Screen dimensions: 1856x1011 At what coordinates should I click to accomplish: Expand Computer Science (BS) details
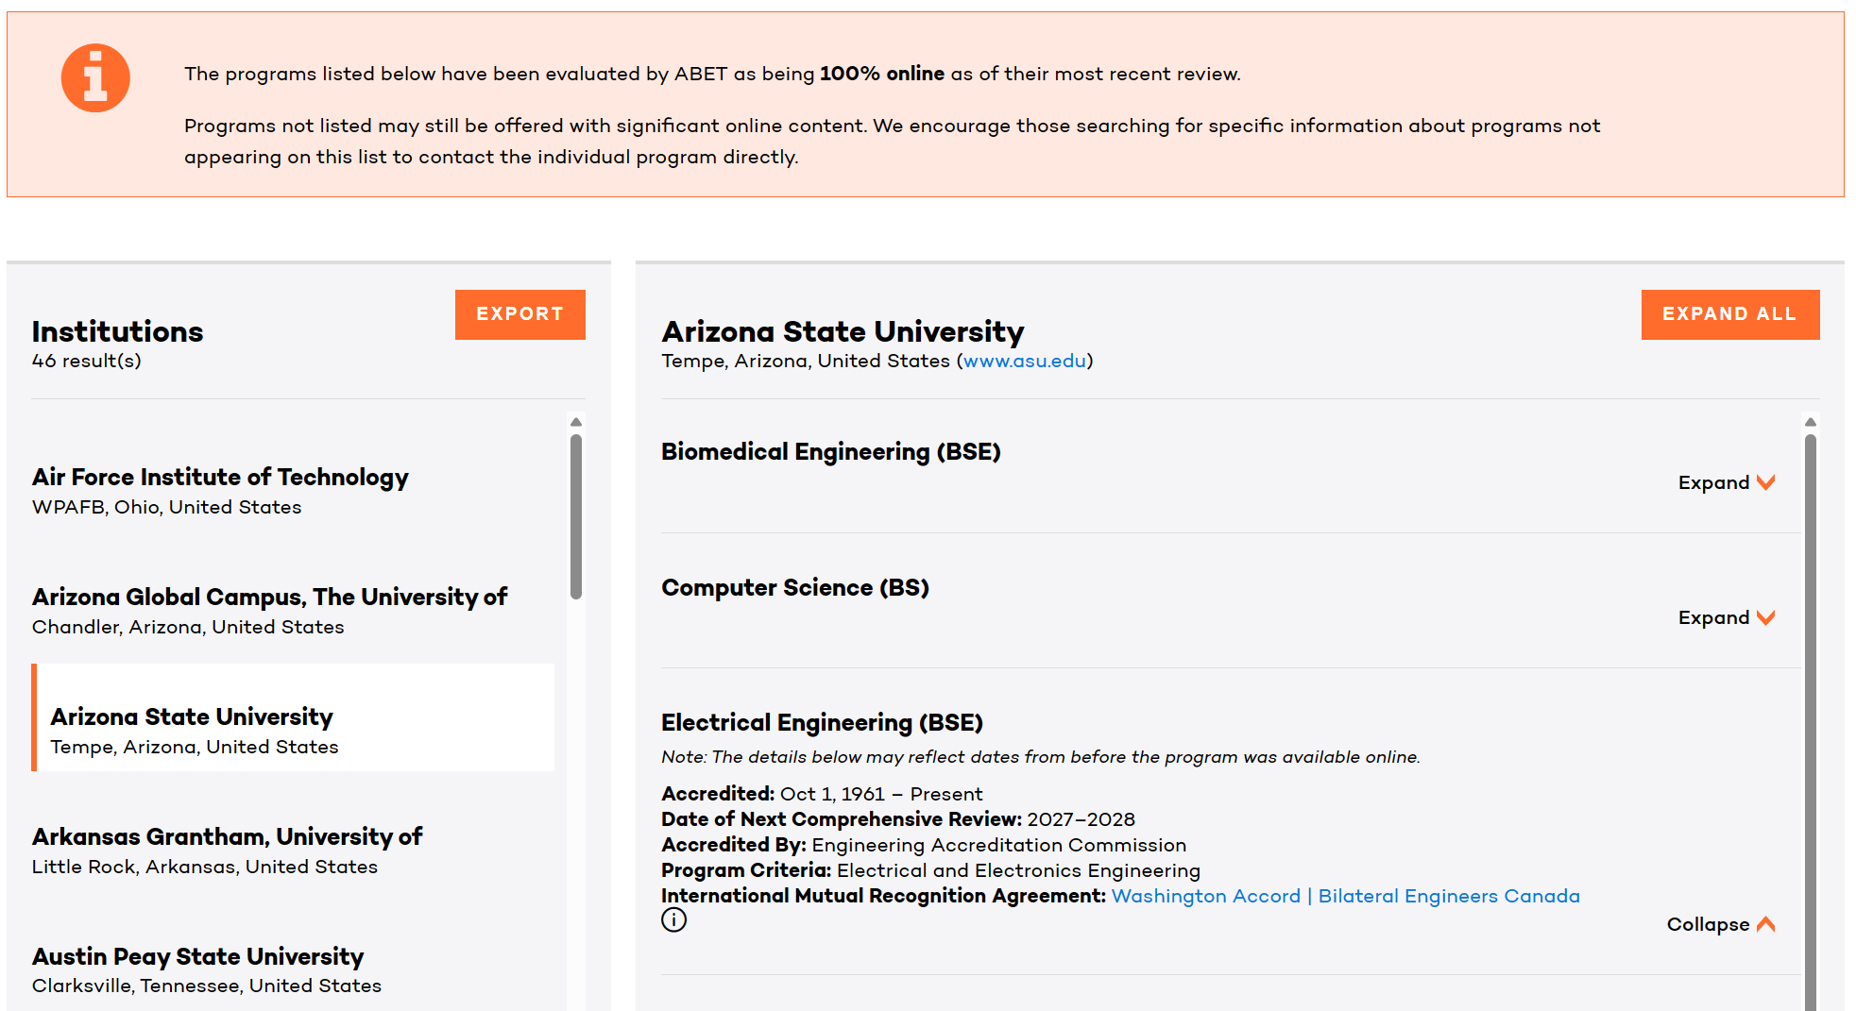(1726, 617)
